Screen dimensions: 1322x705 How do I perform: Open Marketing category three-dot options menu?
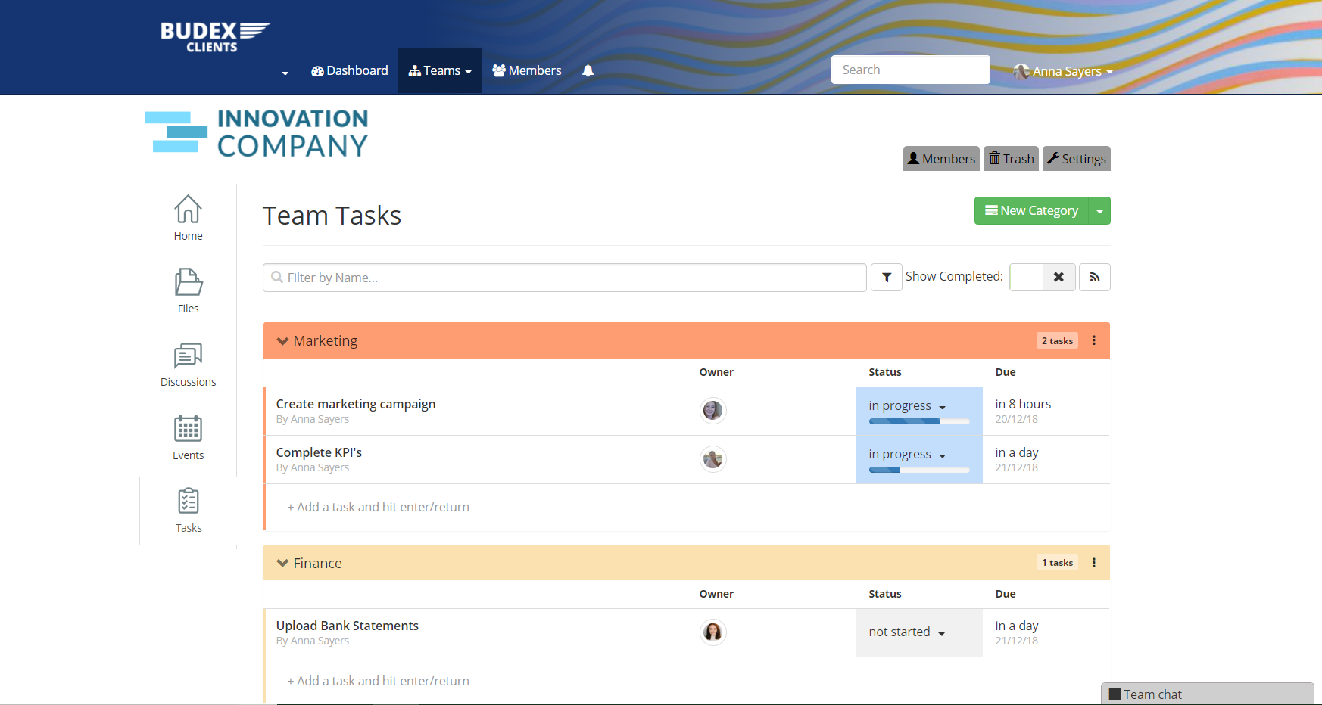pyautogui.click(x=1093, y=340)
